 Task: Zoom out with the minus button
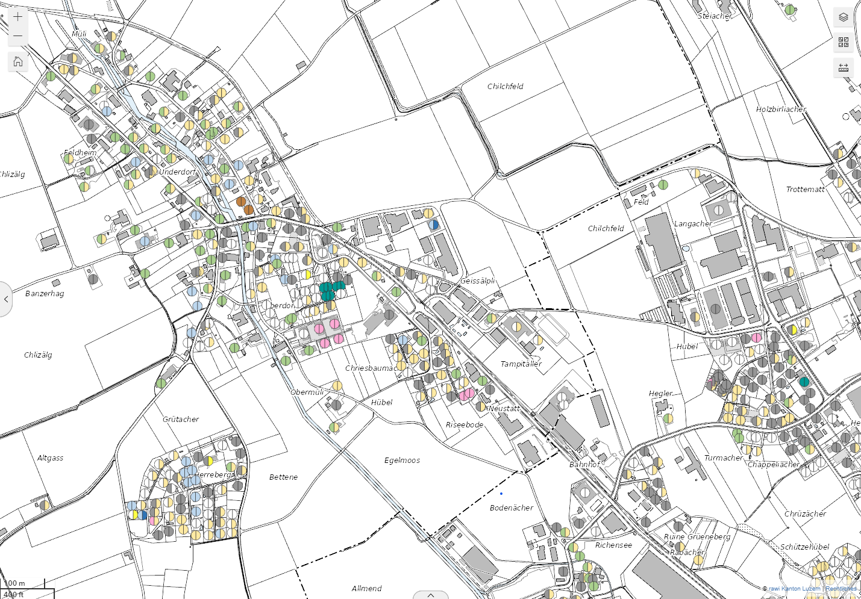[x=17, y=36]
